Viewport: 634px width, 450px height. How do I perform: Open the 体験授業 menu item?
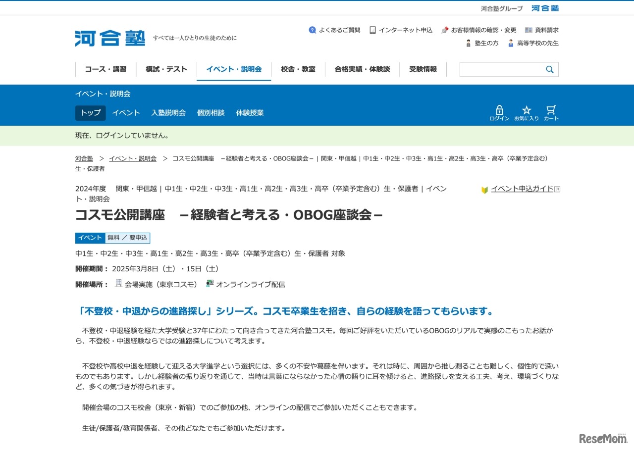click(250, 113)
